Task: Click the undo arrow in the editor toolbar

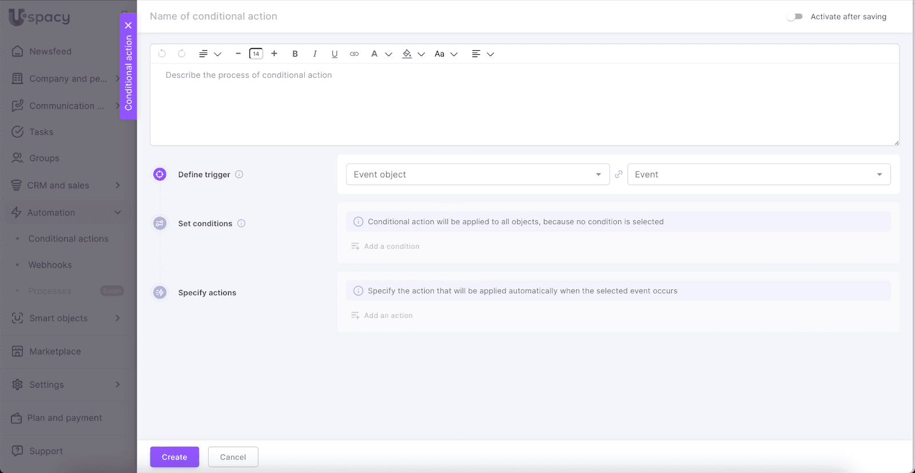Action: click(x=162, y=54)
